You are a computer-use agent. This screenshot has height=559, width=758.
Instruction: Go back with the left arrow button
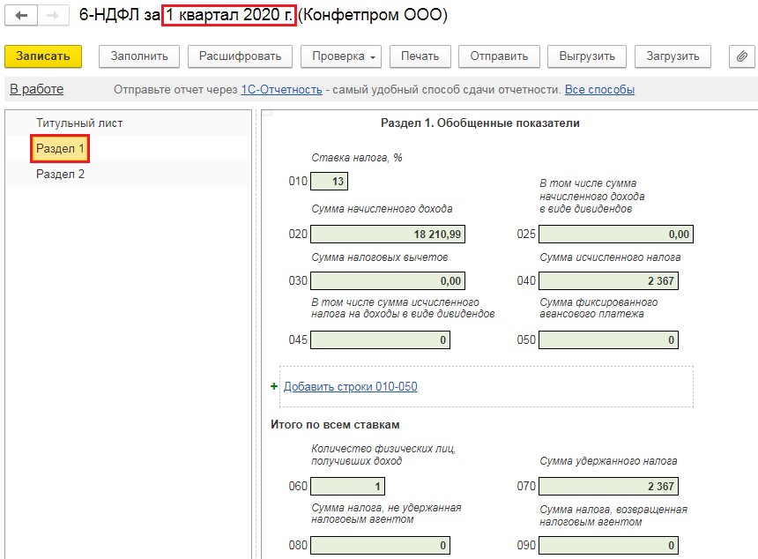pyautogui.click(x=21, y=16)
